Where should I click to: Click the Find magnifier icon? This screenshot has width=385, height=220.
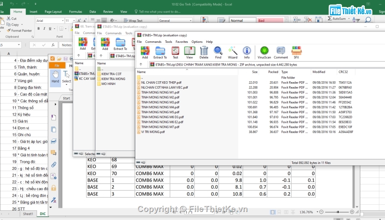coord(218,53)
